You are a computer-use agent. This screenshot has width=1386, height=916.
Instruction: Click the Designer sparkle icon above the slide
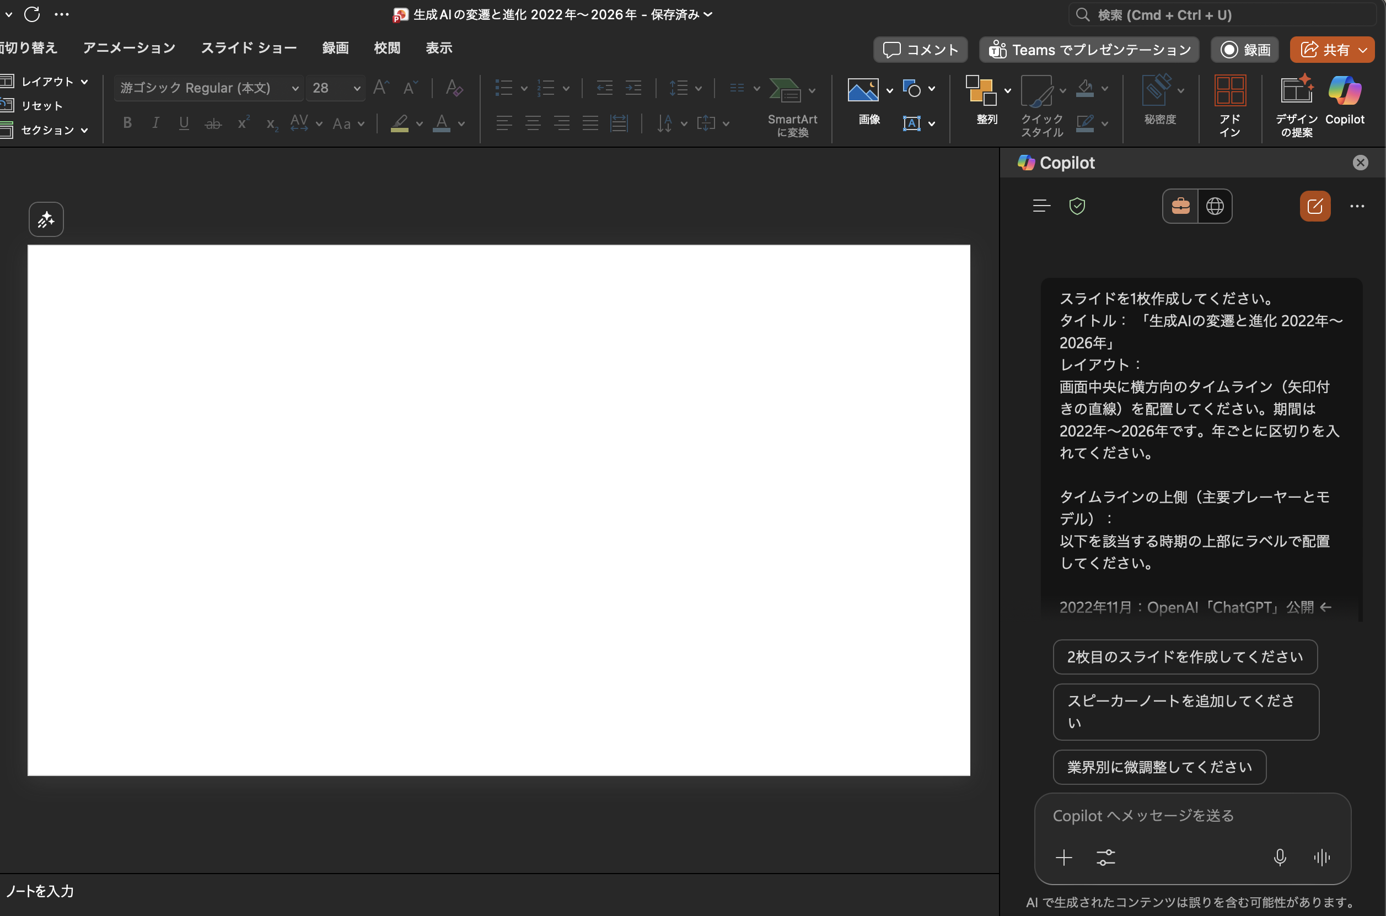coord(46,220)
